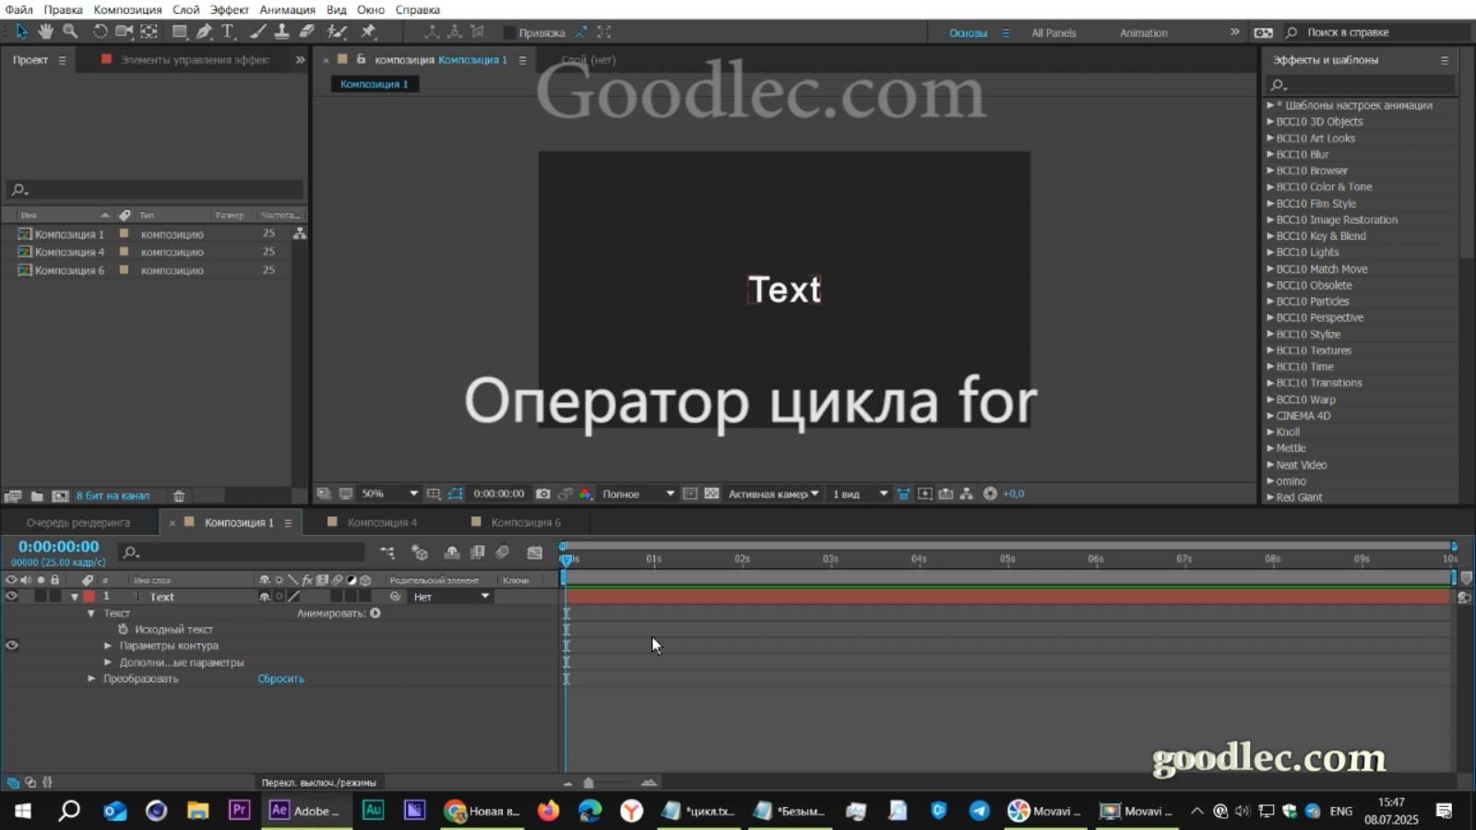Select the Brush tool in the toolbar
The height and width of the screenshot is (830, 1476).
click(256, 31)
